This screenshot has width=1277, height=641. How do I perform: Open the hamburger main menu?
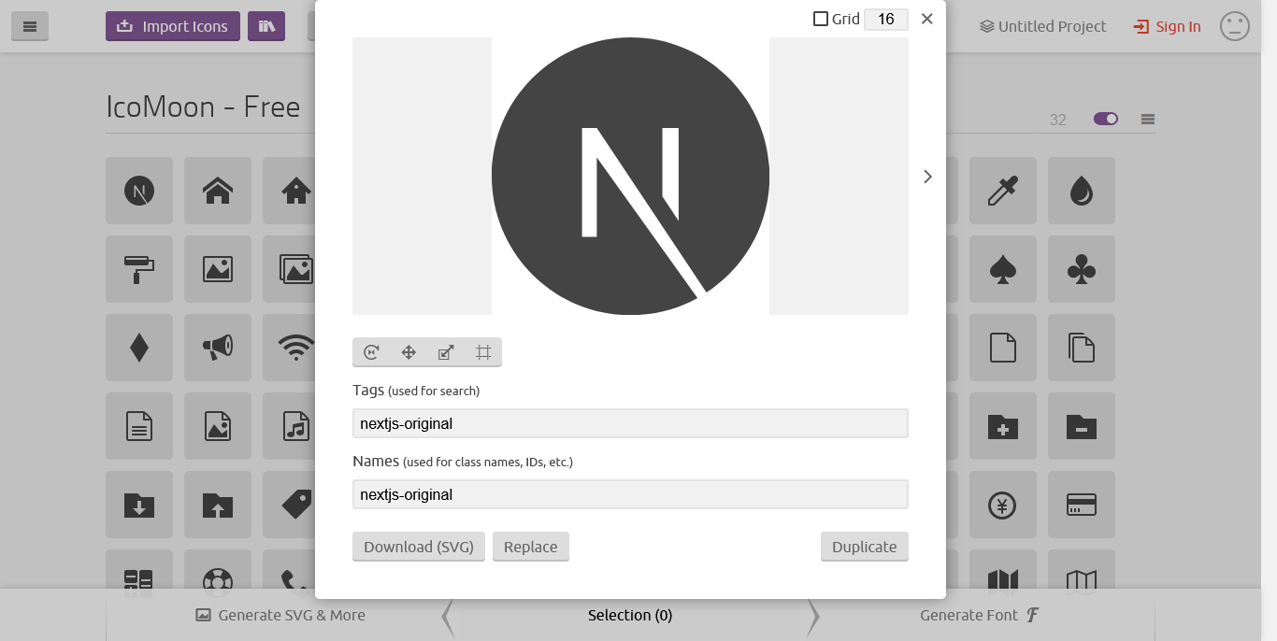[x=30, y=26]
